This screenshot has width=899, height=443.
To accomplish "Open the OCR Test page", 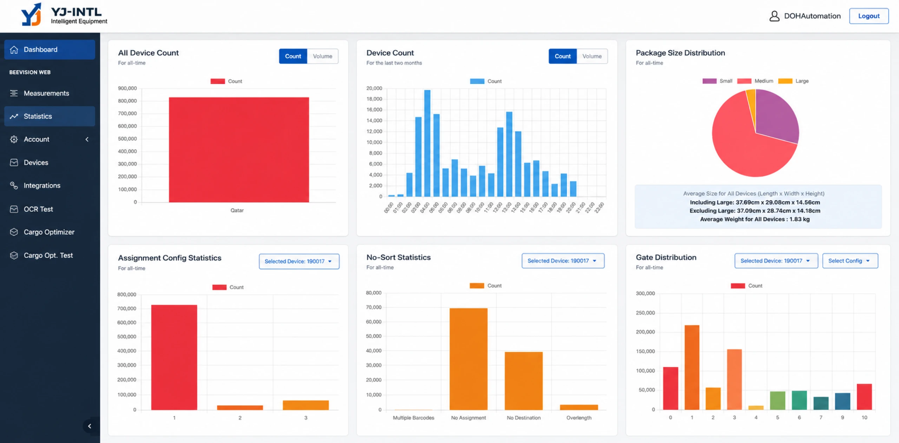I will pos(50,209).
